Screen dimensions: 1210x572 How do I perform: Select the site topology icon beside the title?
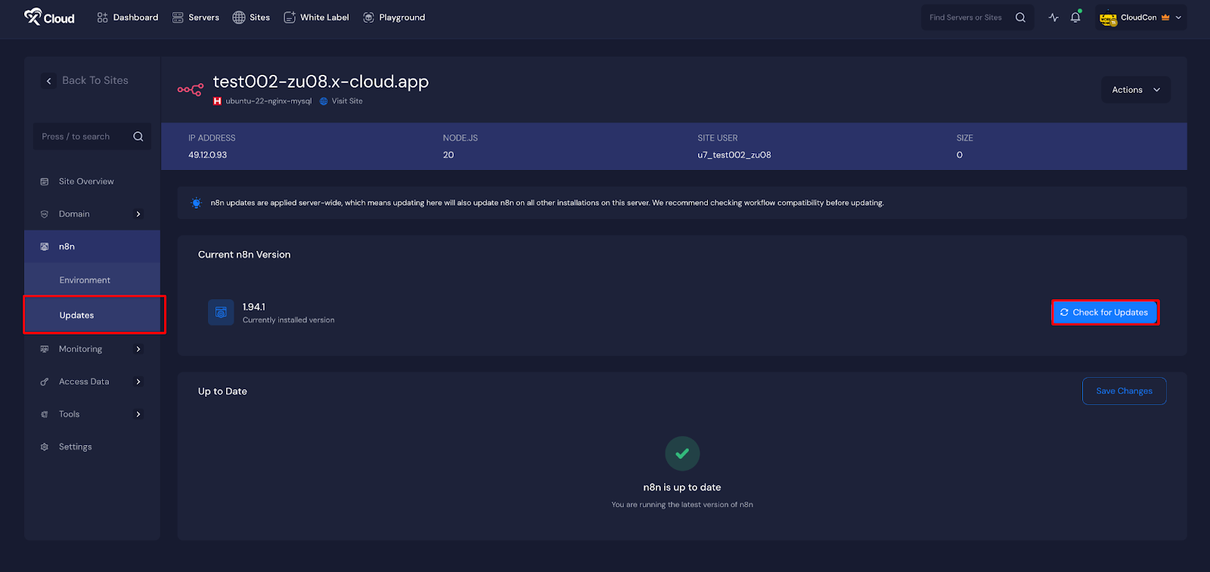(190, 89)
